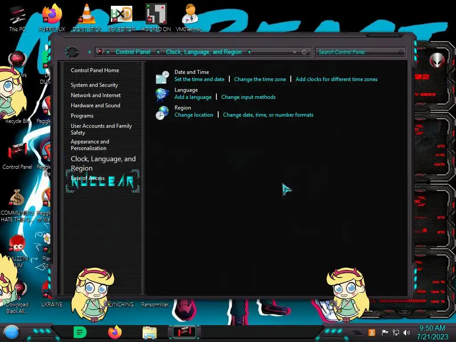Expand the address bar history dropdown

tap(295, 52)
